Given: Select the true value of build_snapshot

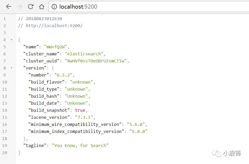Looking at the screenshot, I should pyautogui.click(x=80, y=110).
